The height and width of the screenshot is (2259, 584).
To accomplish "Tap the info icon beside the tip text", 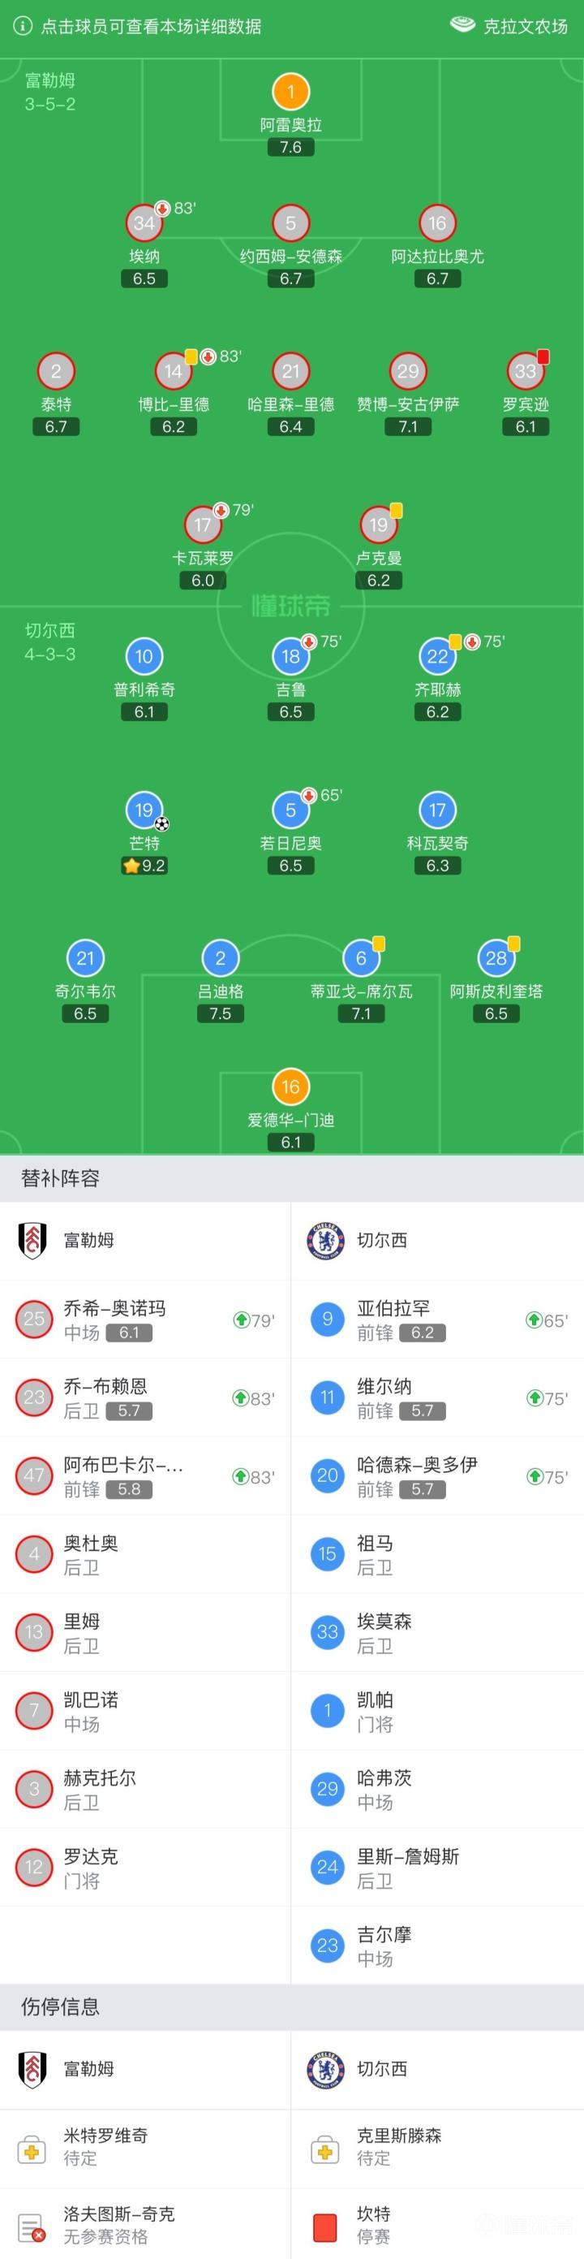I will tap(22, 25).
